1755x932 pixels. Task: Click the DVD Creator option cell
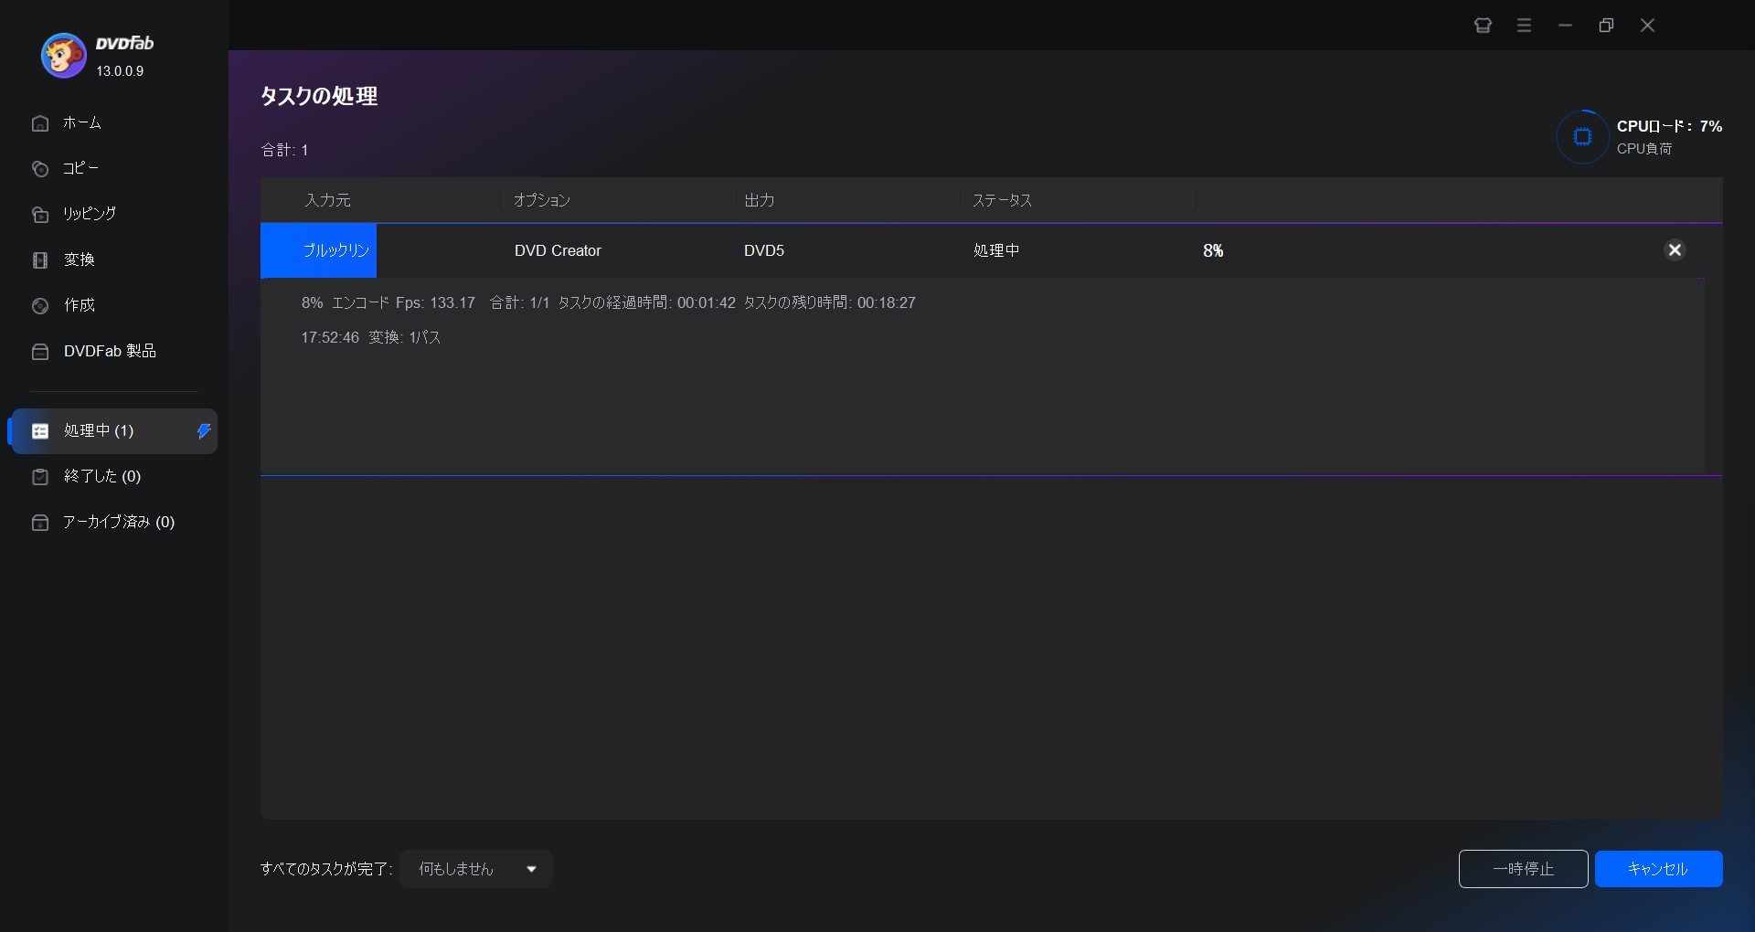[x=558, y=250]
